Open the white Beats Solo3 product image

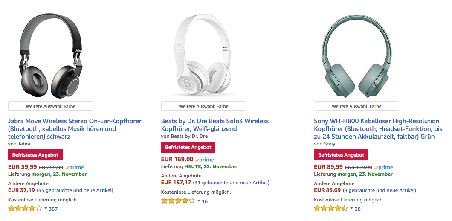pos(203,55)
